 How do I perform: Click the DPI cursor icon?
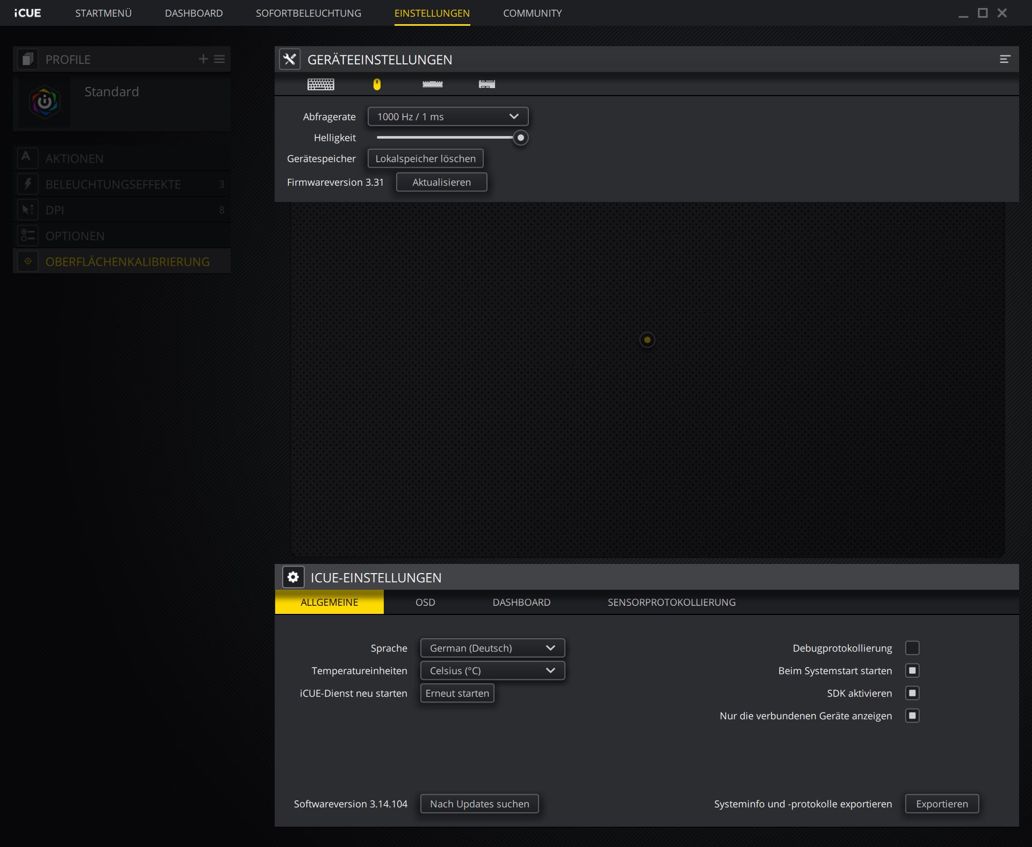[27, 210]
